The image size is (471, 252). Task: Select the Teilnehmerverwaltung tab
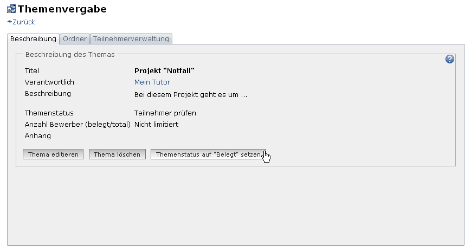pyautogui.click(x=131, y=39)
